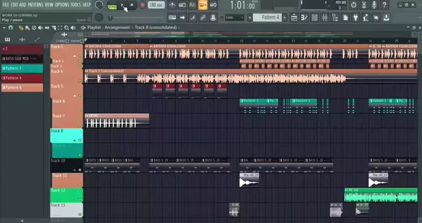Toggle the mute LED on Track 6
The width and height of the screenshot is (422, 223).
click(80, 110)
